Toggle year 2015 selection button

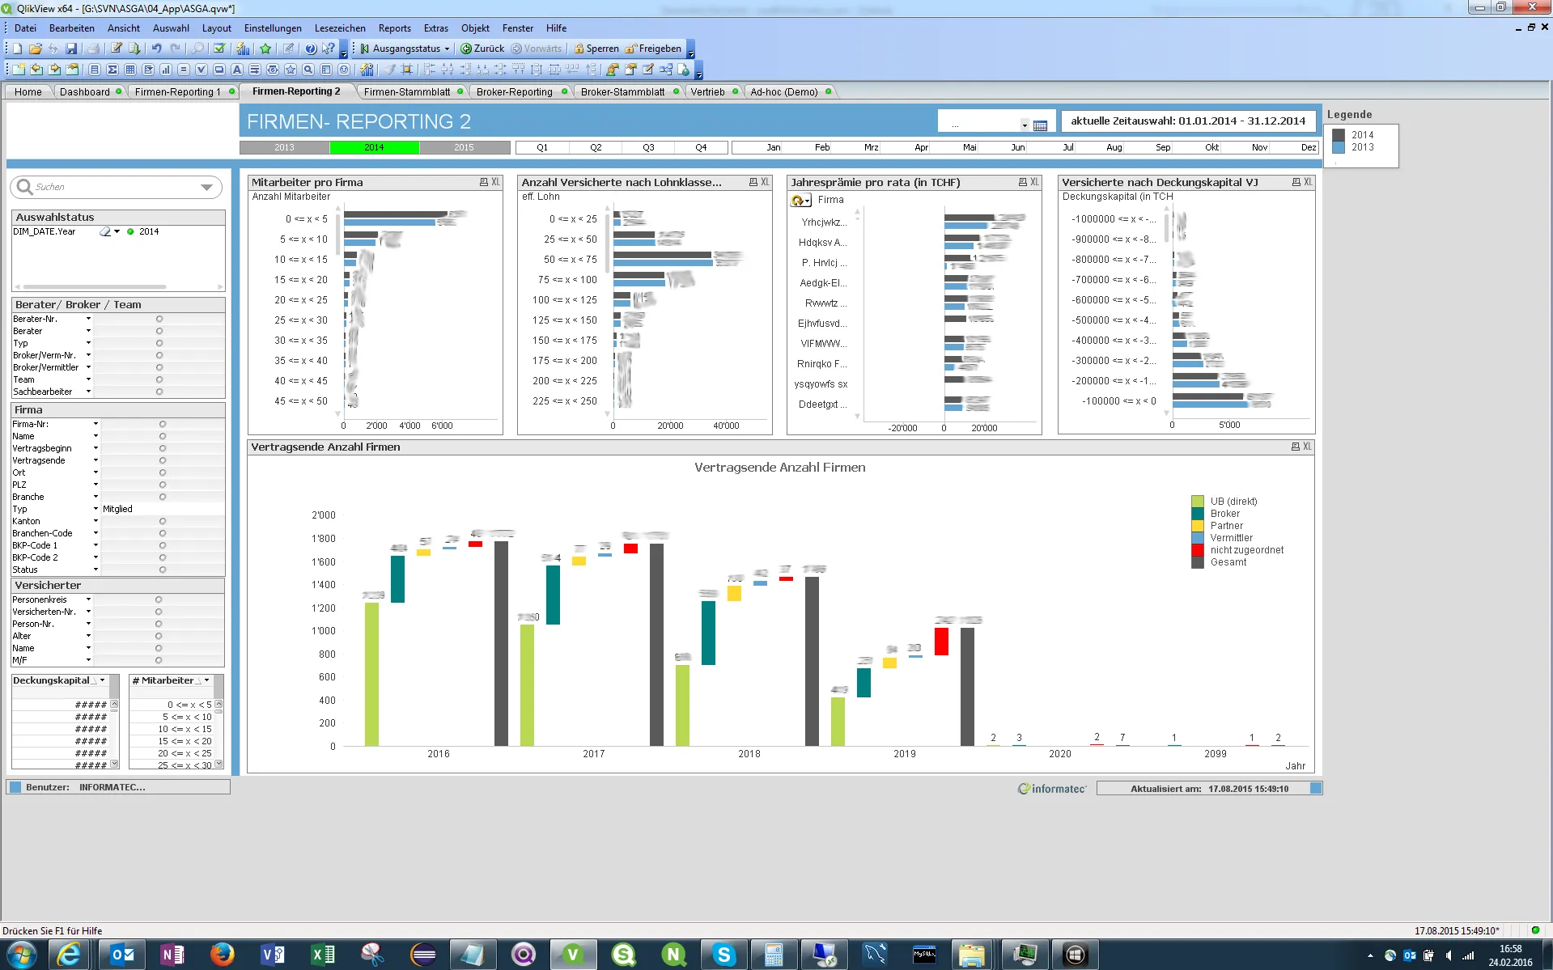click(x=465, y=147)
